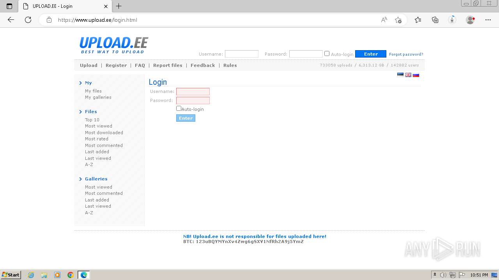This screenshot has height=280, width=499.
Task: Reload the page with the Refresh icon
Action: [x=28, y=20]
